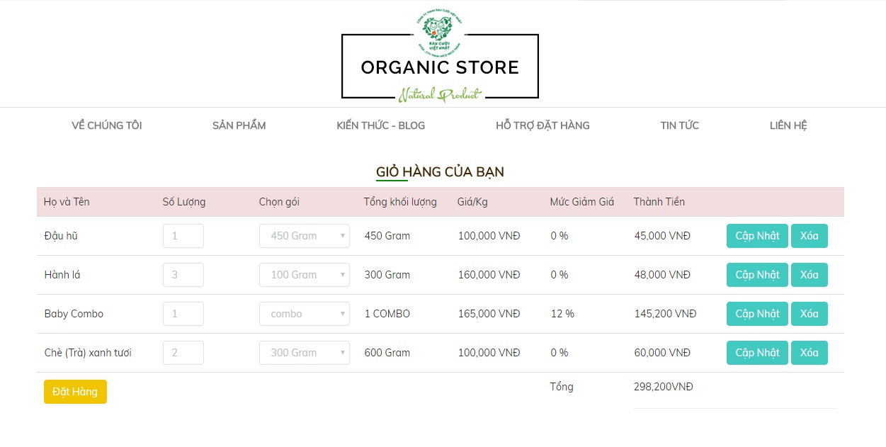This screenshot has height=447, width=886.
Task: Go to SẢN PHẨM page
Action: click(x=239, y=125)
